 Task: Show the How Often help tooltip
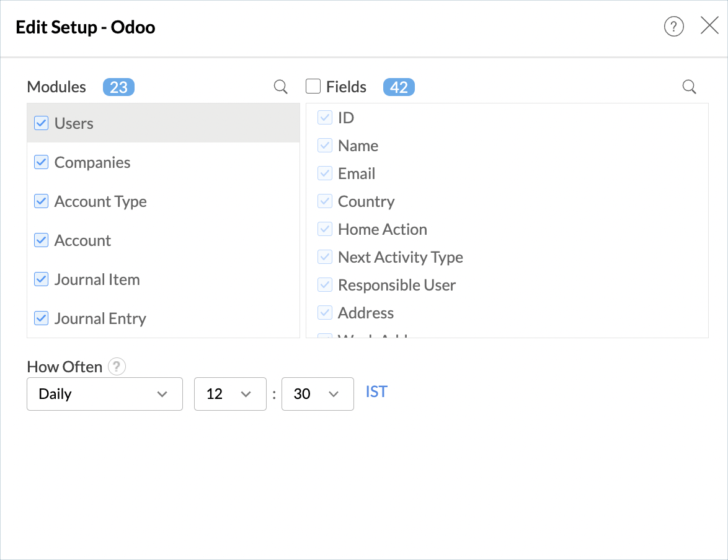[x=117, y=367]
